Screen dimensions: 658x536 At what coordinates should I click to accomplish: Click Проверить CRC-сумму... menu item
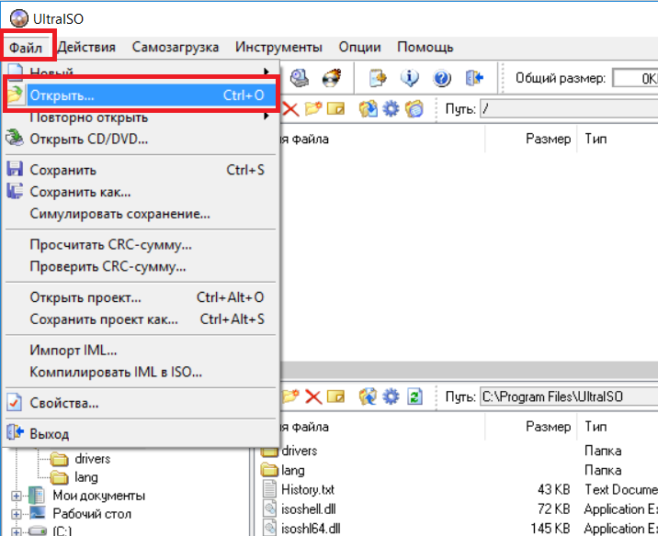pos(108,267)
